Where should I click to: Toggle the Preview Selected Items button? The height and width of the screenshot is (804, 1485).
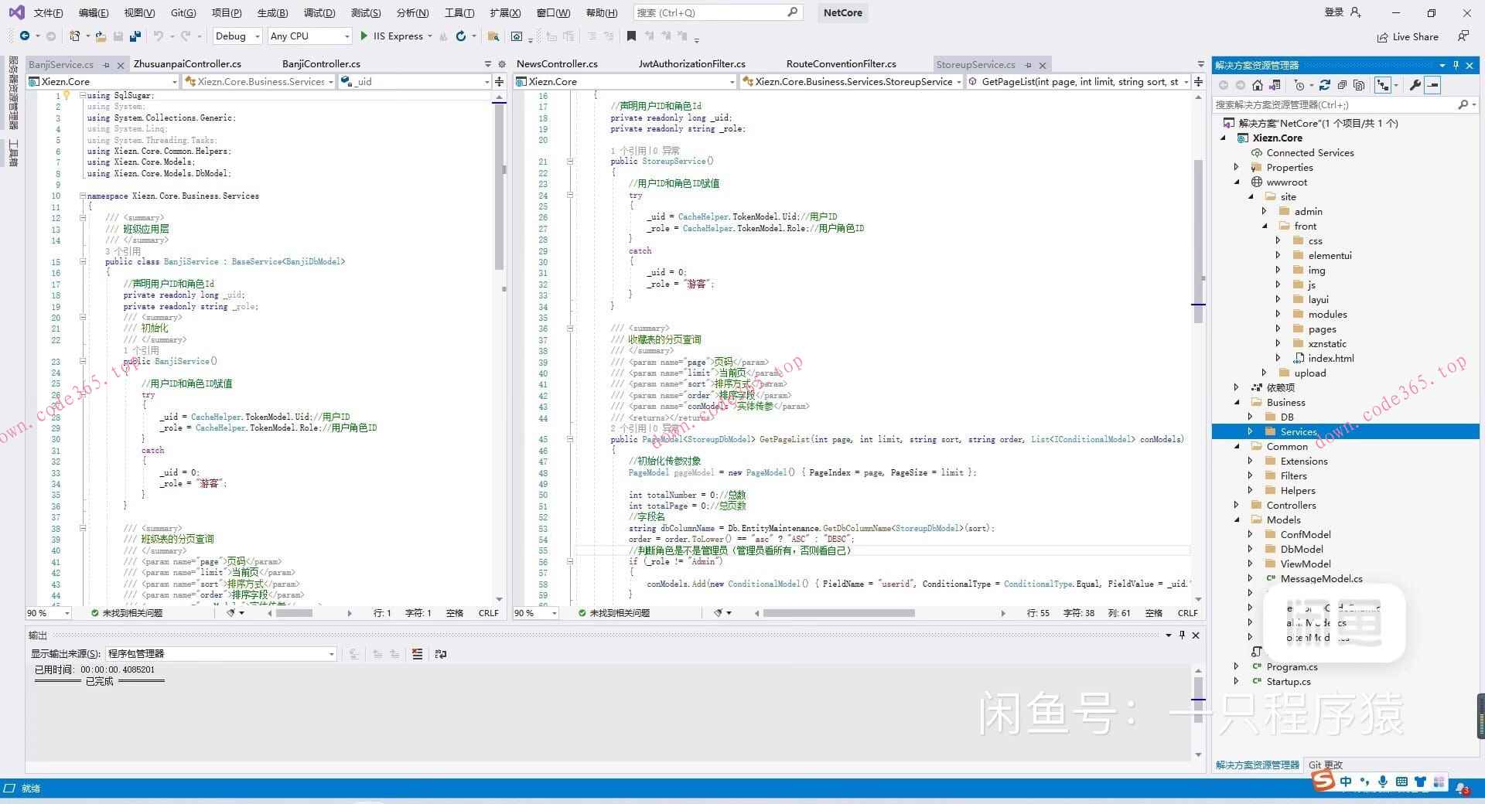pyautogui.click(x=1433, y=85)
